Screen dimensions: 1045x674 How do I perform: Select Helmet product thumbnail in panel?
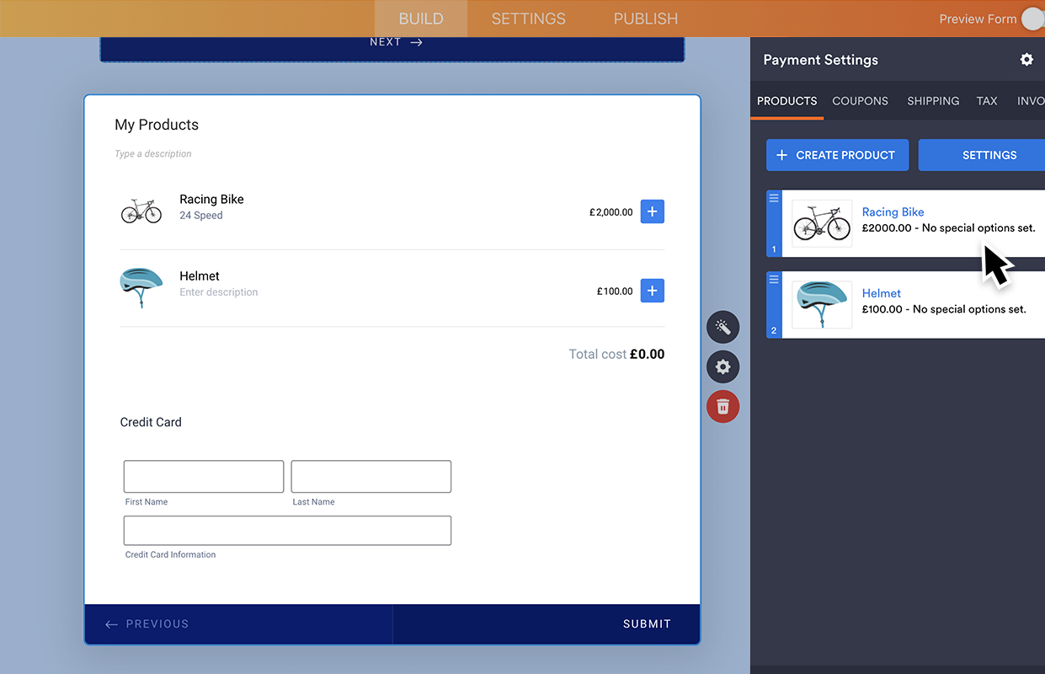822,305
